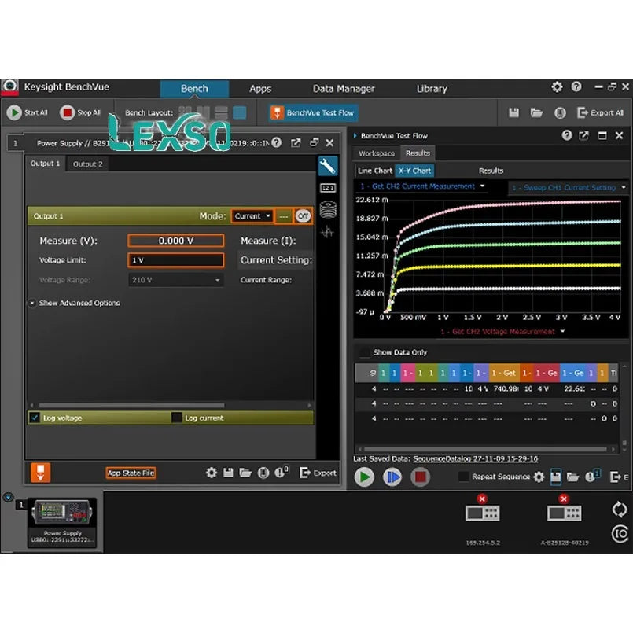Select the Output 2 tab

(x=87, y=164)
